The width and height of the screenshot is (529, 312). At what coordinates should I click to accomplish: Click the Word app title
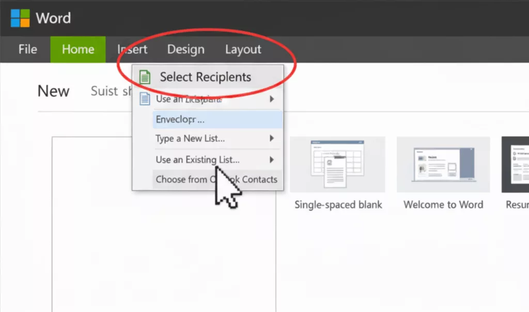(53, 18)
